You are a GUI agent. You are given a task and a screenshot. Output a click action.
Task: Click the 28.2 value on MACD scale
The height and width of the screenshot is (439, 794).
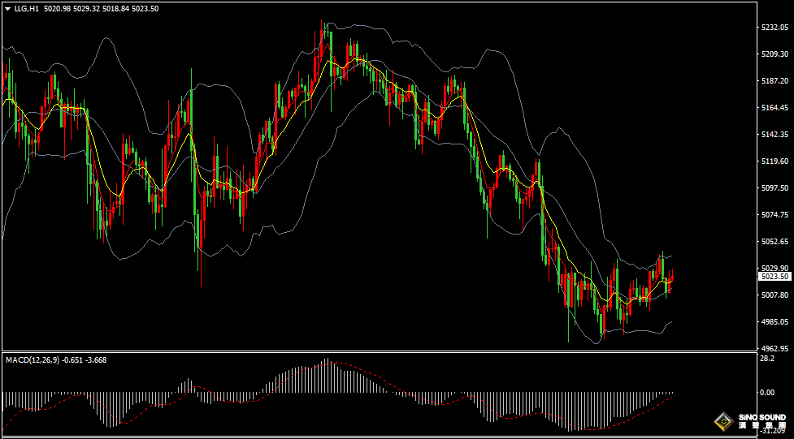coord(768,359)
